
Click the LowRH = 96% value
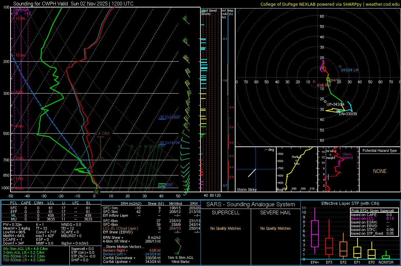[14, 232]
